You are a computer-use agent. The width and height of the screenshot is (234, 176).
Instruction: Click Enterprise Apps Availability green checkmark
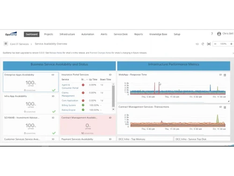[54, 90]
